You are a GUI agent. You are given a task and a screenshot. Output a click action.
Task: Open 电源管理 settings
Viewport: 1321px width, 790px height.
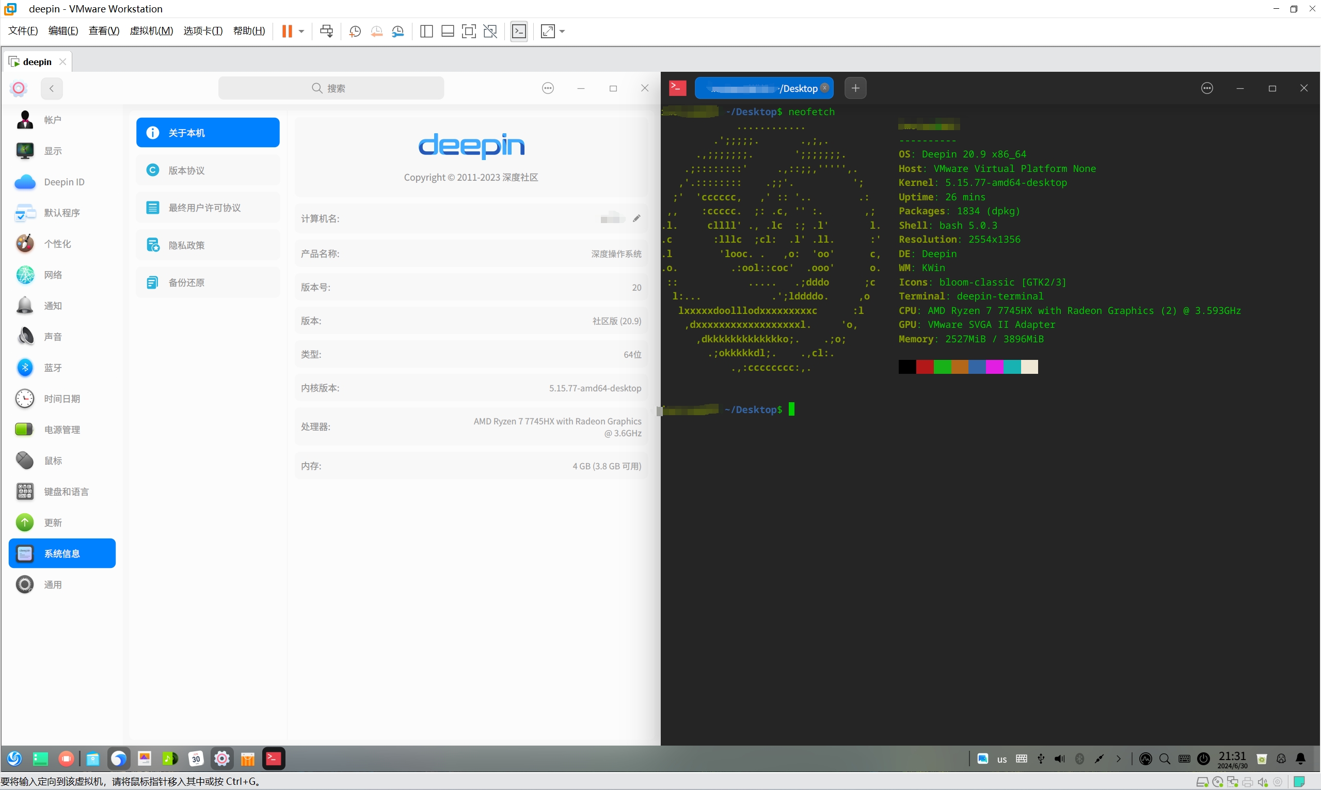click(62, 430)
